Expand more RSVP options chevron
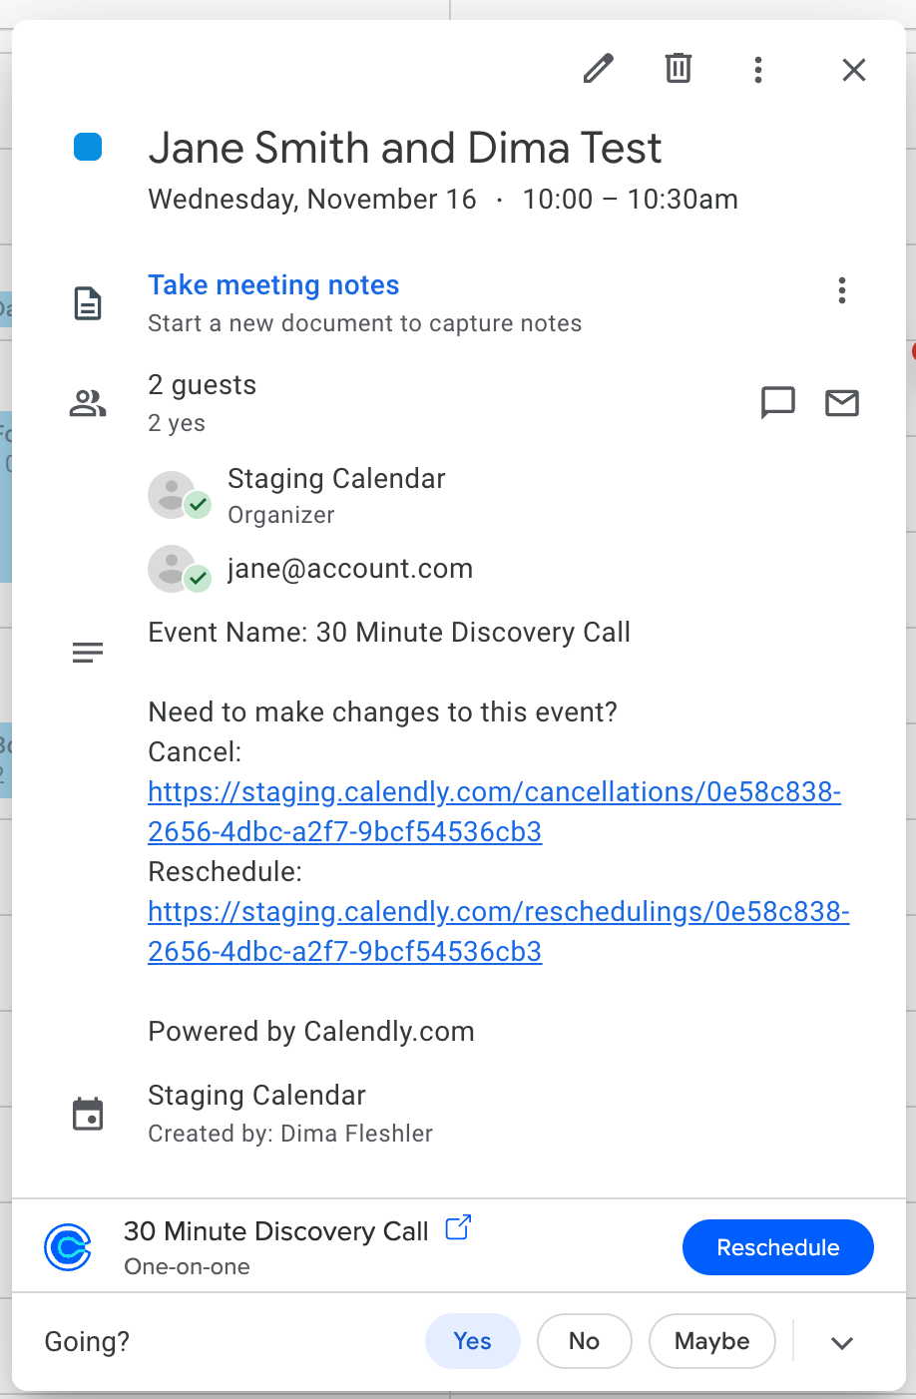 point(842,1343)
